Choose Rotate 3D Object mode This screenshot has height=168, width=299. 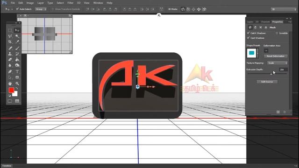[183, 9]
